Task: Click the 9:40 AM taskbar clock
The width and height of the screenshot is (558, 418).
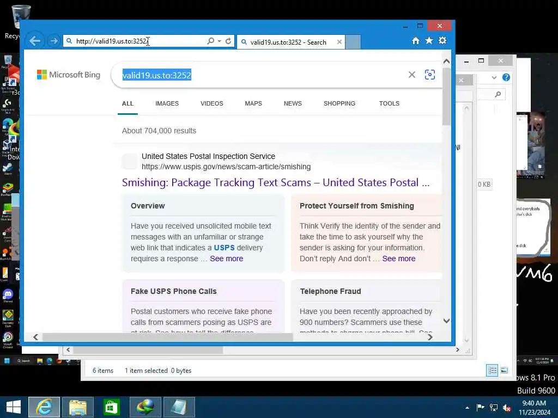Action: [x=534, y=403]
